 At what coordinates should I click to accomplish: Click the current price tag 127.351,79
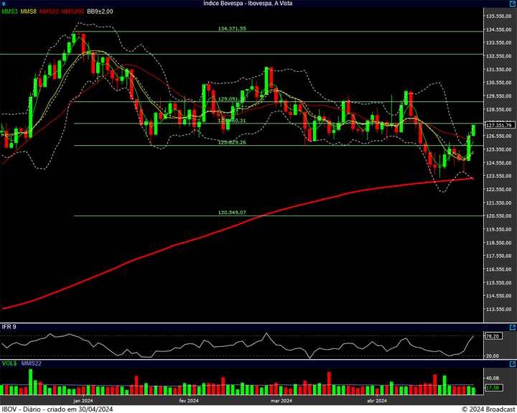(497, 125)
